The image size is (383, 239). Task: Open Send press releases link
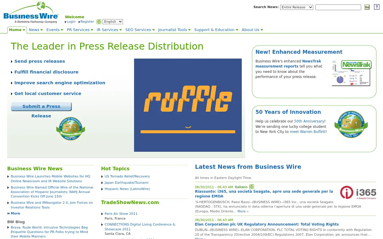point(39,61)
